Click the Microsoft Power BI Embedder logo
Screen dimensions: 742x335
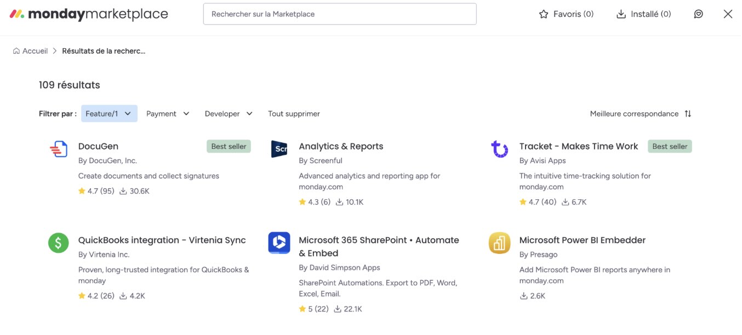(x=499, y=242)
